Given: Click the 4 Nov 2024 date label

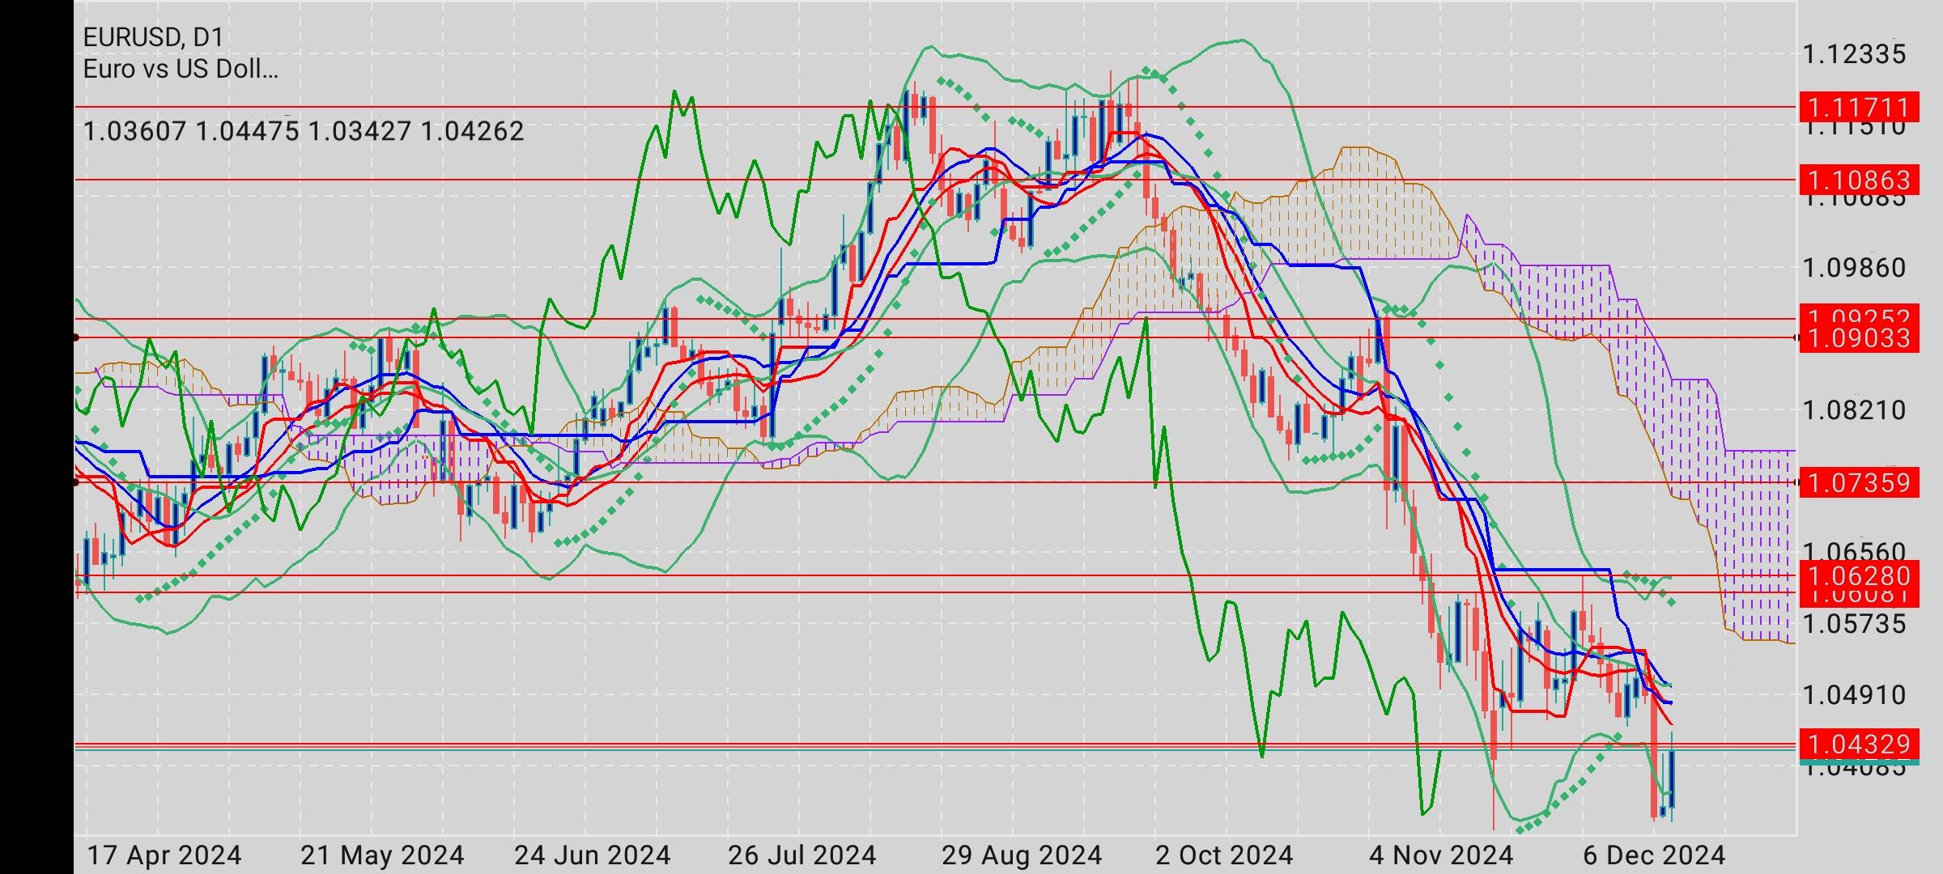Looking at the screenshot, I should pyautogui.click(x=1442, y=855).
